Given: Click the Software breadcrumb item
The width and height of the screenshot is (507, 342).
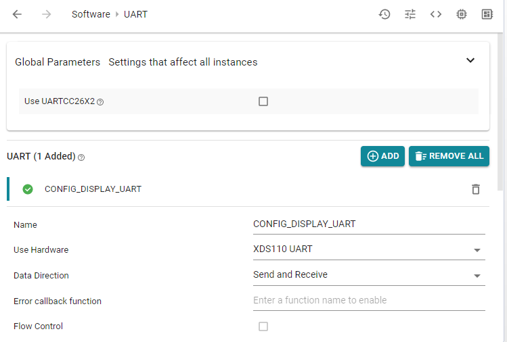Looking at the screenshot, I should (91, 14).
